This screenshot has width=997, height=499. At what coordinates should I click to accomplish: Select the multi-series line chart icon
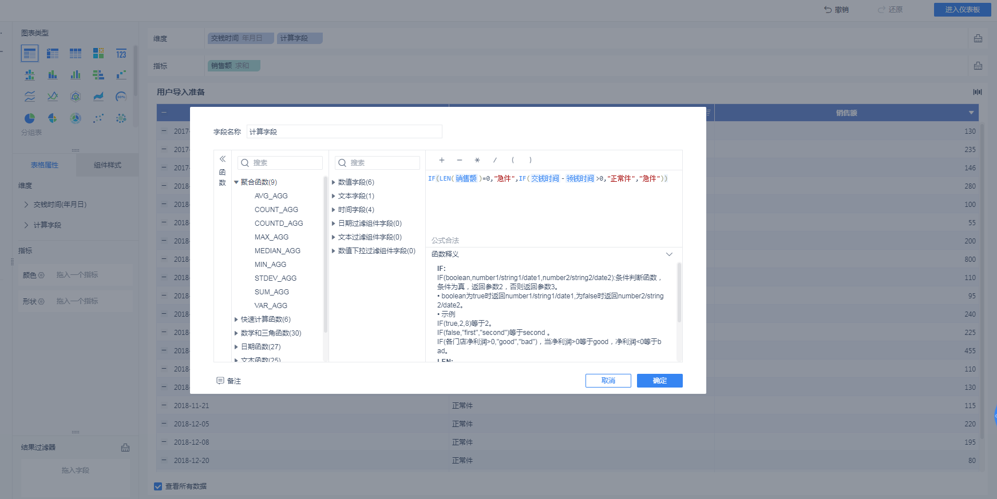click(53, 97)
